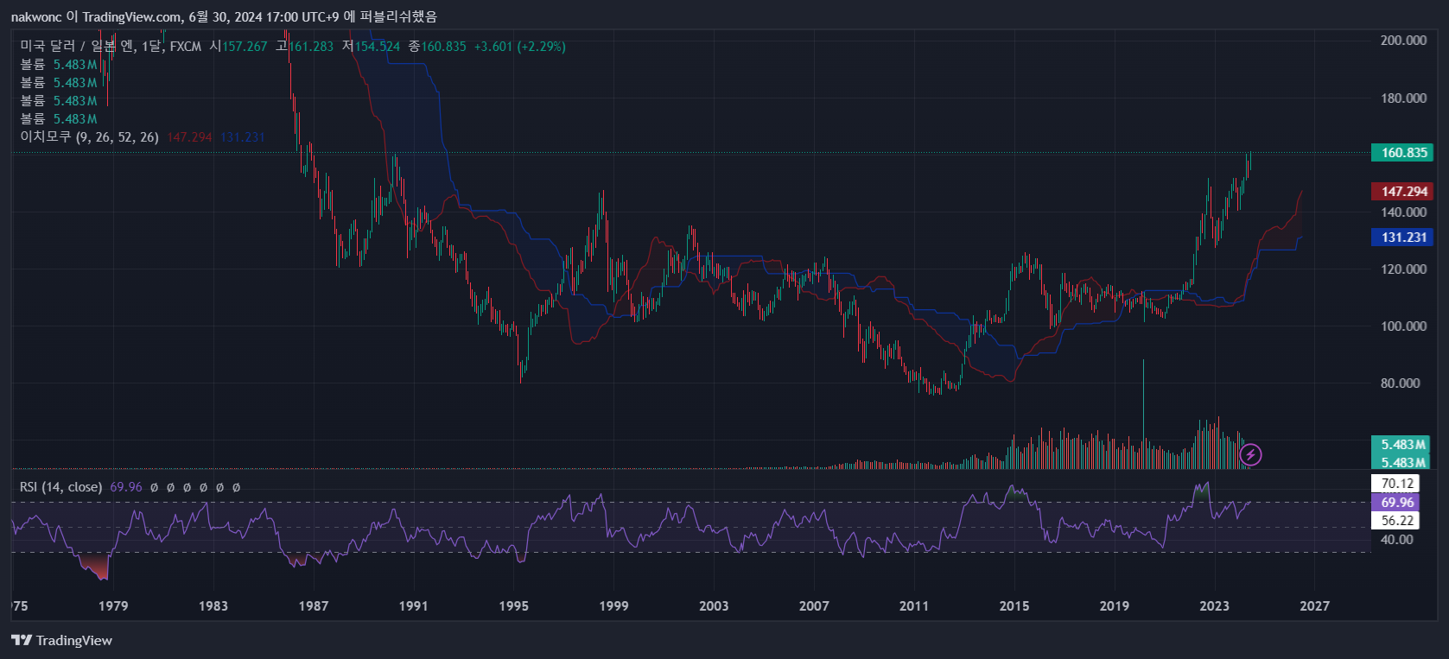Click the 180.000 price scale label

(1403, 98)
